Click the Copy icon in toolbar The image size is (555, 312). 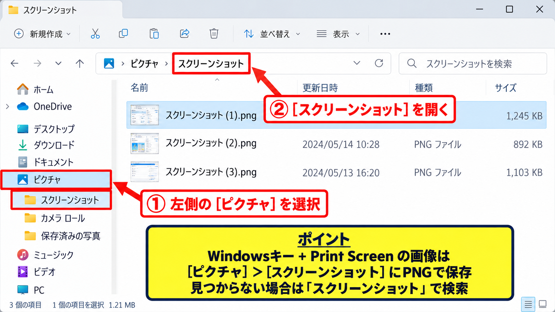[x=123, y=33]
